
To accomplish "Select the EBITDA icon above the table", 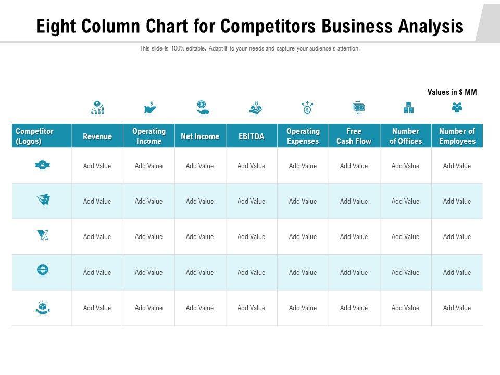I will coord(255,108).
